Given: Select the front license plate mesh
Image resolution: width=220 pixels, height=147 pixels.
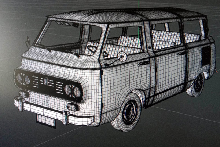Looking at the screenshot, I should [46, 121].
